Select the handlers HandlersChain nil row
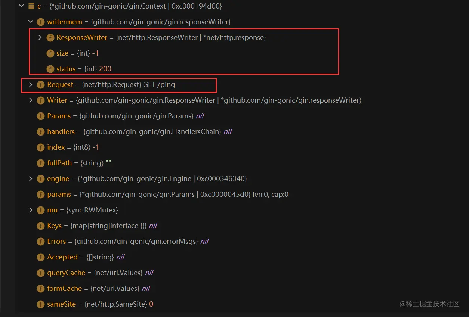469x317 pixels. 134,132
